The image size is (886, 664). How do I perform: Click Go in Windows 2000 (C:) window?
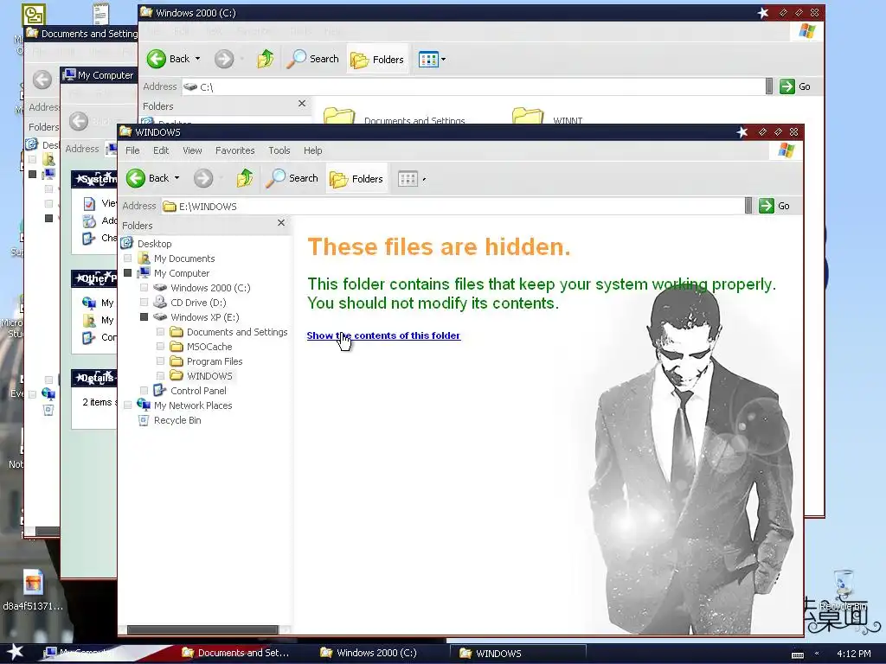coord(796,86)
